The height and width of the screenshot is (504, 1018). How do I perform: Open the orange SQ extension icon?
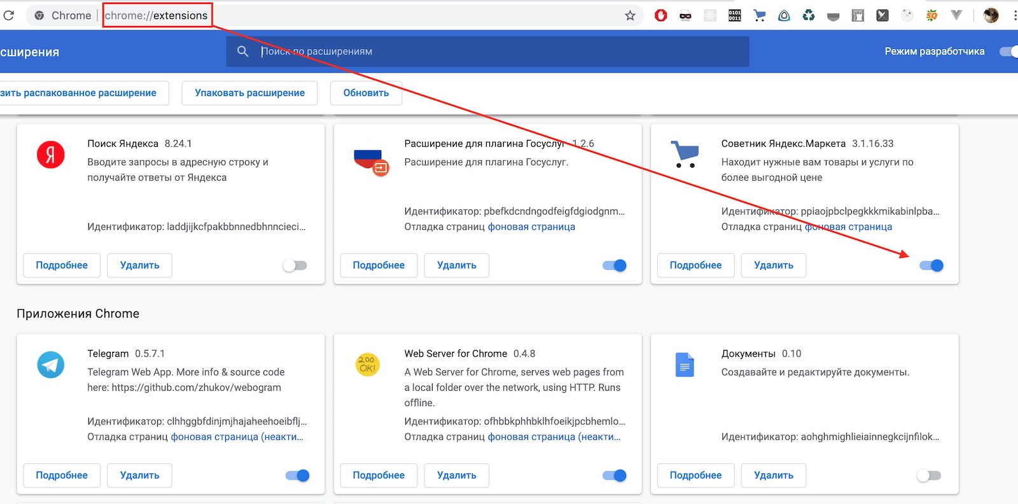pos(931,15)
